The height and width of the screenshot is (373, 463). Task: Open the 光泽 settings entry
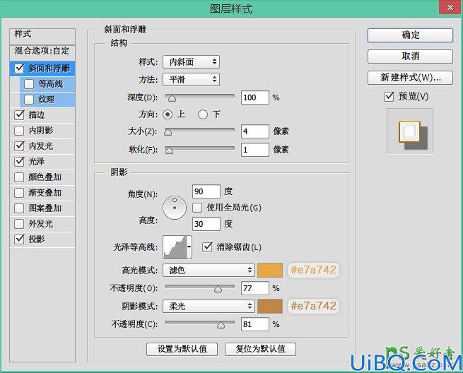(x=36, y=161)
